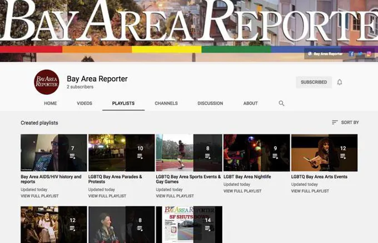
Task: Open the Twitter link in banner
Action: click(360, 54)
